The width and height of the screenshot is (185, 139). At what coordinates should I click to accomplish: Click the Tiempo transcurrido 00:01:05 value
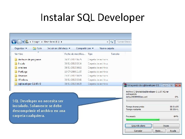(174, 107)
